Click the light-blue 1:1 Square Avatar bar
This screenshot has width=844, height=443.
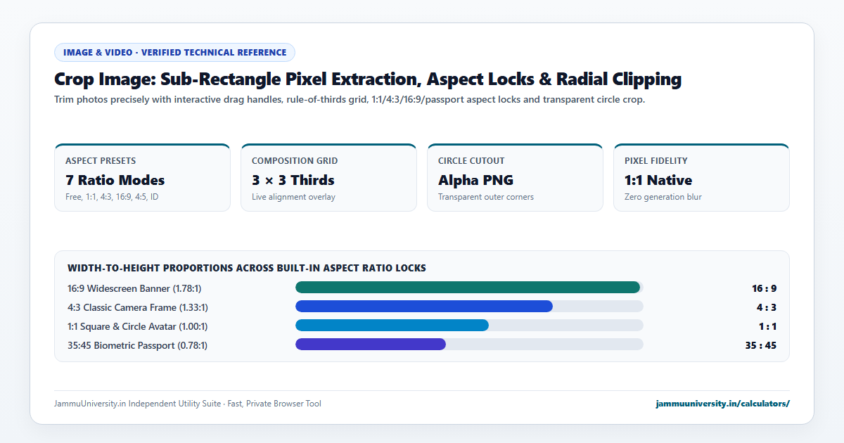click(x=392, y=325)
